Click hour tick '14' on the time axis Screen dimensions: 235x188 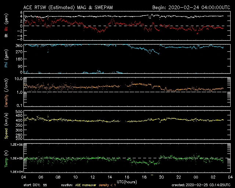coord(110,177)
